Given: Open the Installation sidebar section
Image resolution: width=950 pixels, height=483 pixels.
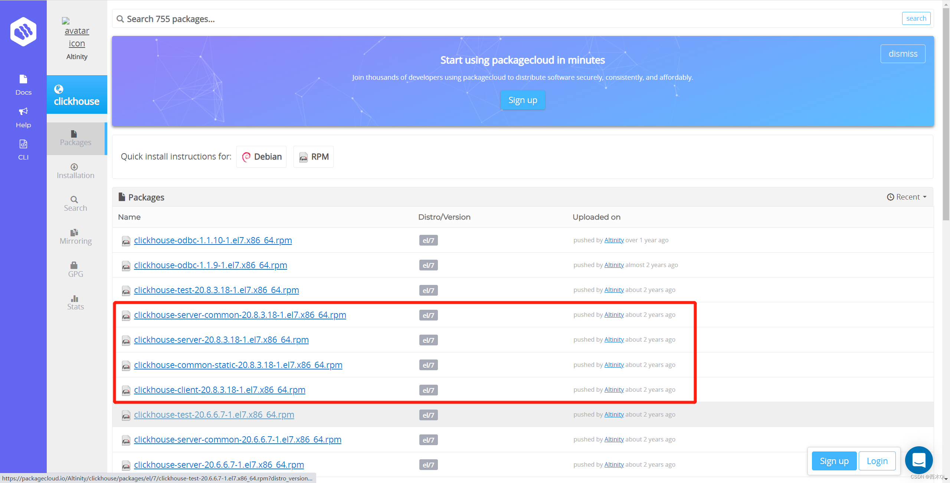Looking at the screenshot, I should (x=76, y=171).
